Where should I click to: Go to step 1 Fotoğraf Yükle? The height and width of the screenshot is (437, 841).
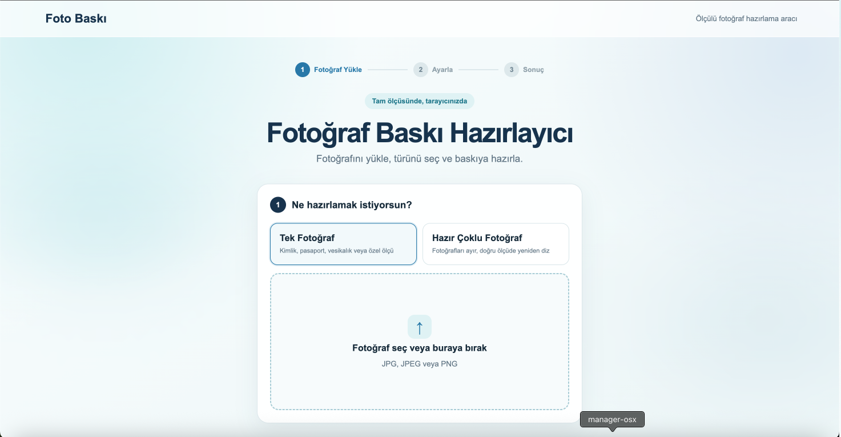coord(329,70)
